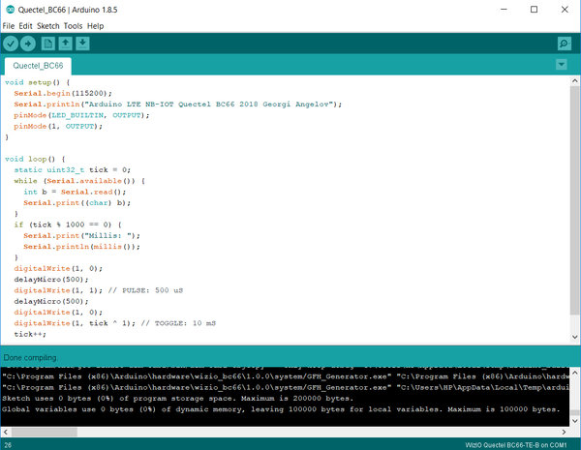Select the Quectel_BC66 sketch tab

click(38, 66)
